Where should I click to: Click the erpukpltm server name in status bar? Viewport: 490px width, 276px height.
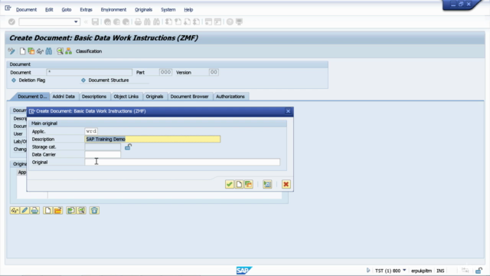[422, 271]
